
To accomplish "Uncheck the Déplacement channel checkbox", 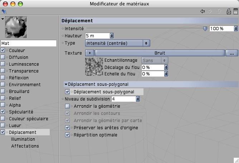I will pyautogui.click(x=3, y=132).
